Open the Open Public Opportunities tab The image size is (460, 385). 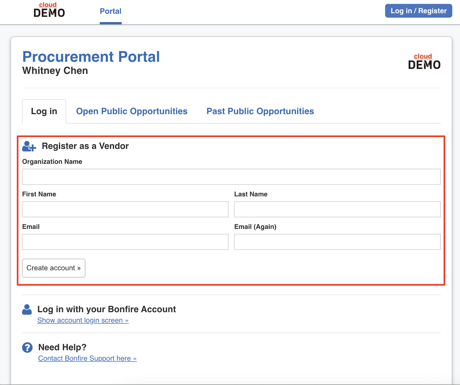(x=132, y=111)
